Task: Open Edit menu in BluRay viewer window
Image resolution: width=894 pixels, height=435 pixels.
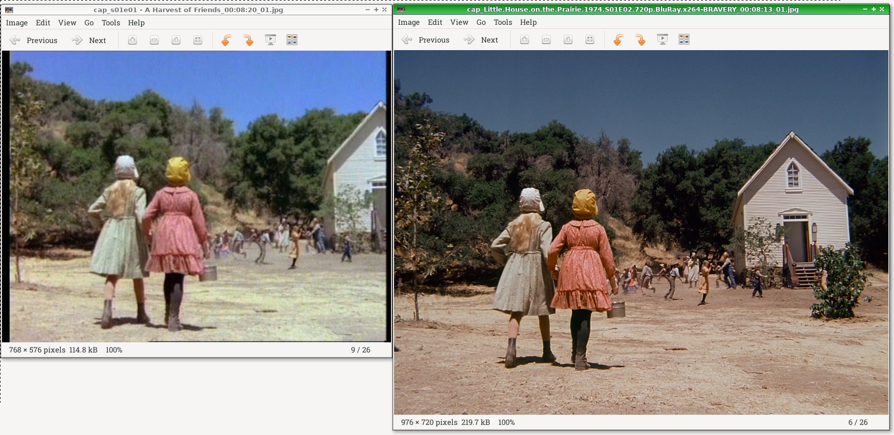Action: [x=435, y=22]
